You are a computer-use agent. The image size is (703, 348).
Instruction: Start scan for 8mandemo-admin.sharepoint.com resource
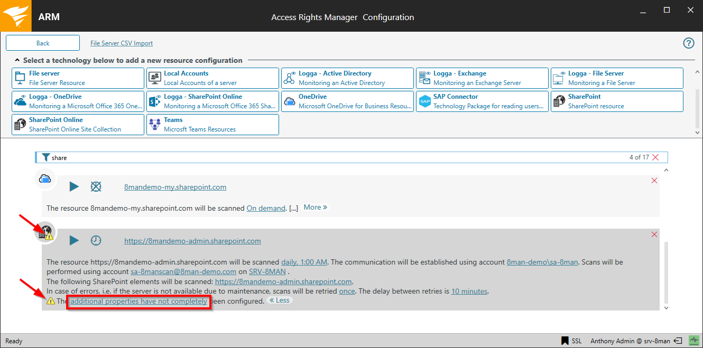pos(74,241)
